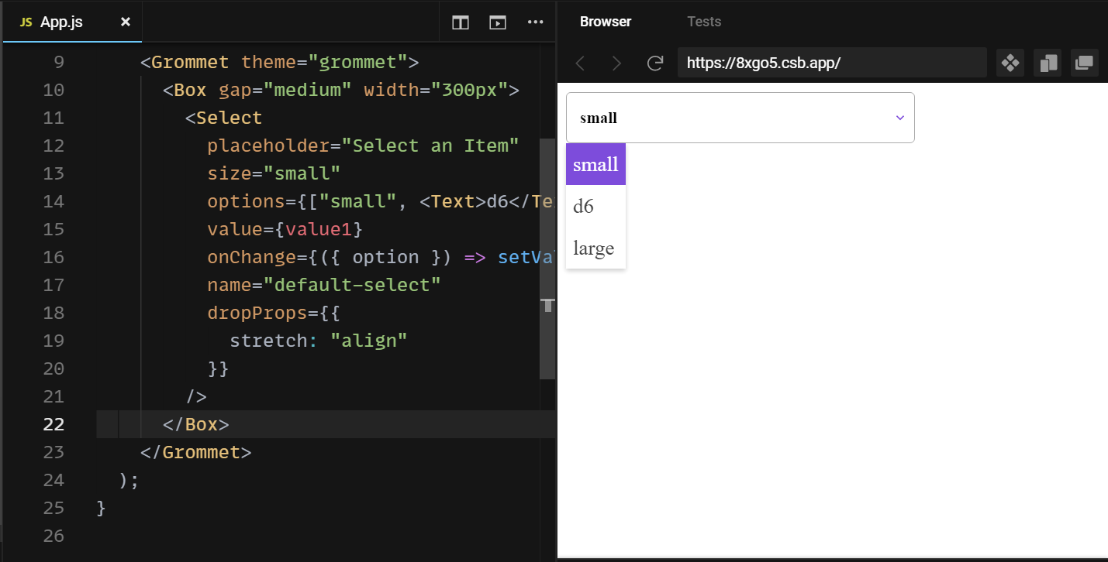Image resolution: width=1108 pixels, height=562 pixels.
Task: Open the ellipsis more-options menu
Action: pos(535,22)
